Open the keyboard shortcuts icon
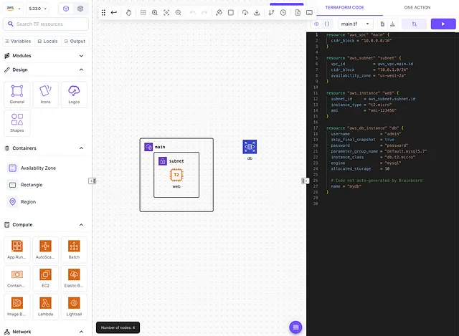This screenshot has width=459, height=336. point(309,13)
